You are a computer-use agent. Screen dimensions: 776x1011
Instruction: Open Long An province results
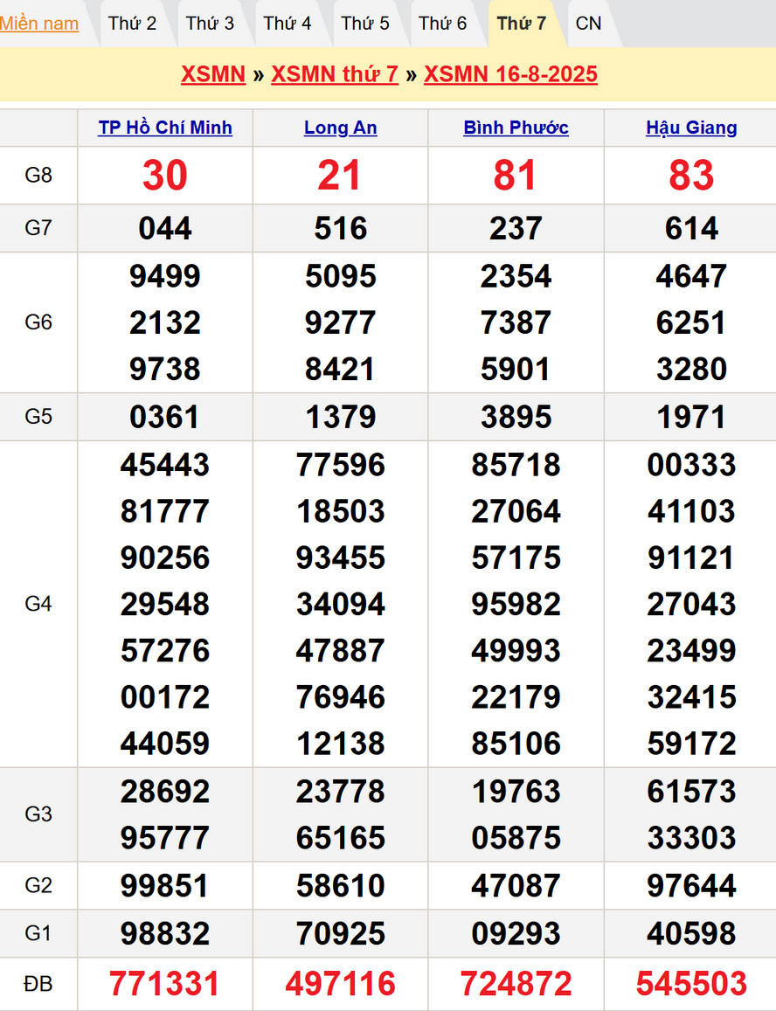[341, 128]
